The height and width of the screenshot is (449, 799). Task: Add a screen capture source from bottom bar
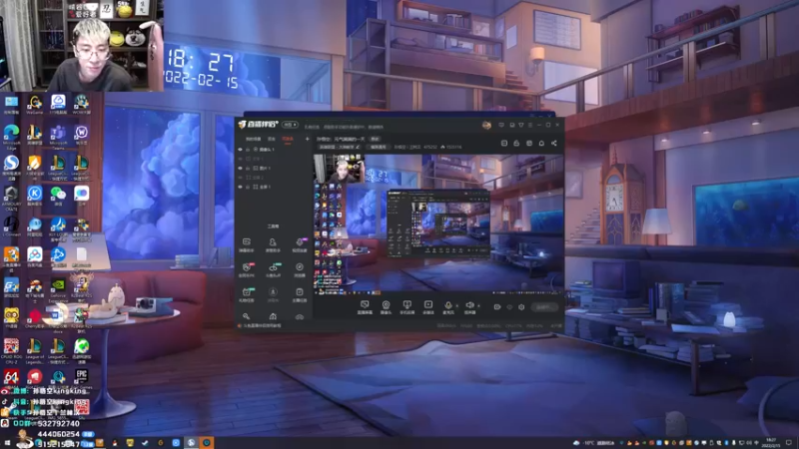[x=365, y=307]
